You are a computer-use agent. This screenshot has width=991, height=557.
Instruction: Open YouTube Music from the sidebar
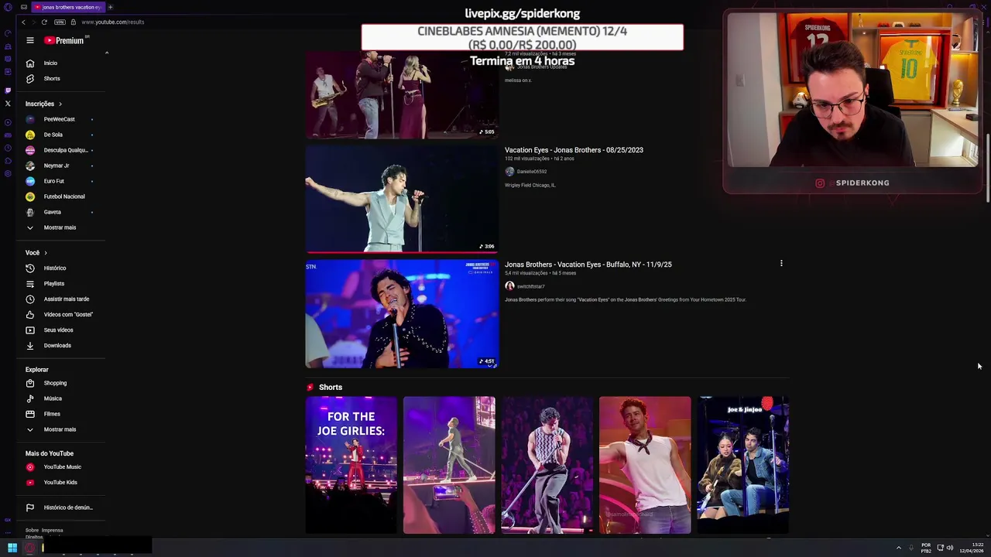[62, 466]
